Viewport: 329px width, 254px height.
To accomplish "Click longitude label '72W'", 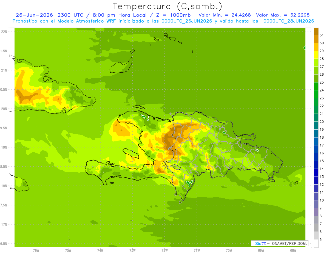I will 164,250.
